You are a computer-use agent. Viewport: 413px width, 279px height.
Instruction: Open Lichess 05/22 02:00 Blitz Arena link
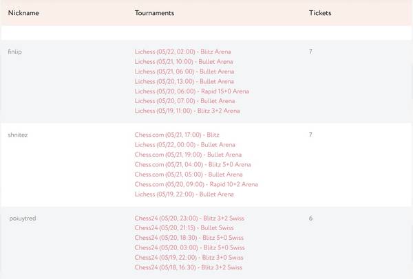coord(182,52)
